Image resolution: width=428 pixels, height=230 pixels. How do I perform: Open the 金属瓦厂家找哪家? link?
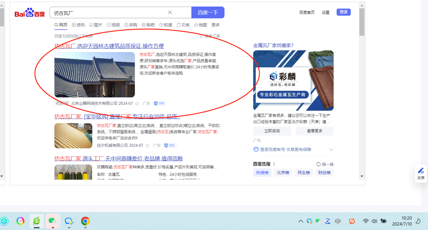273,45
